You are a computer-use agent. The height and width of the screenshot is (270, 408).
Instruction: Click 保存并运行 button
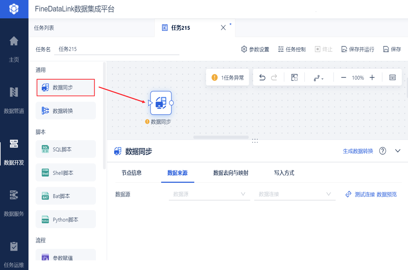coord(358,49)
